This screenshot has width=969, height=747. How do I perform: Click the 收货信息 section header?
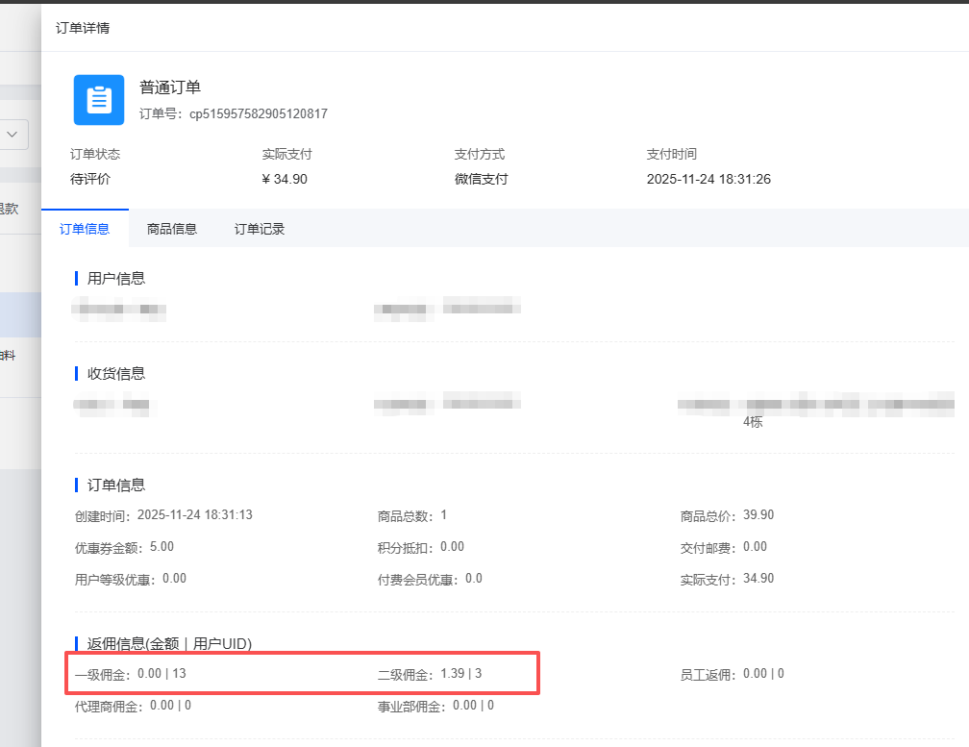tap(116, 373)
